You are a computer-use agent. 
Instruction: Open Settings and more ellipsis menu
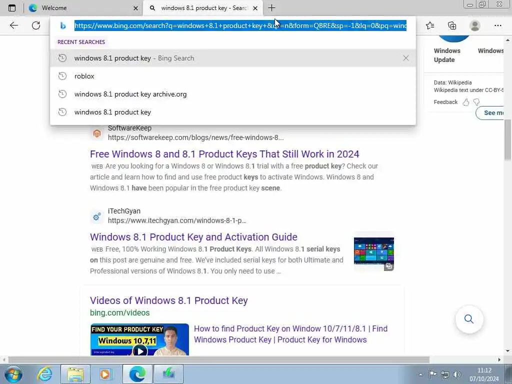497,25
